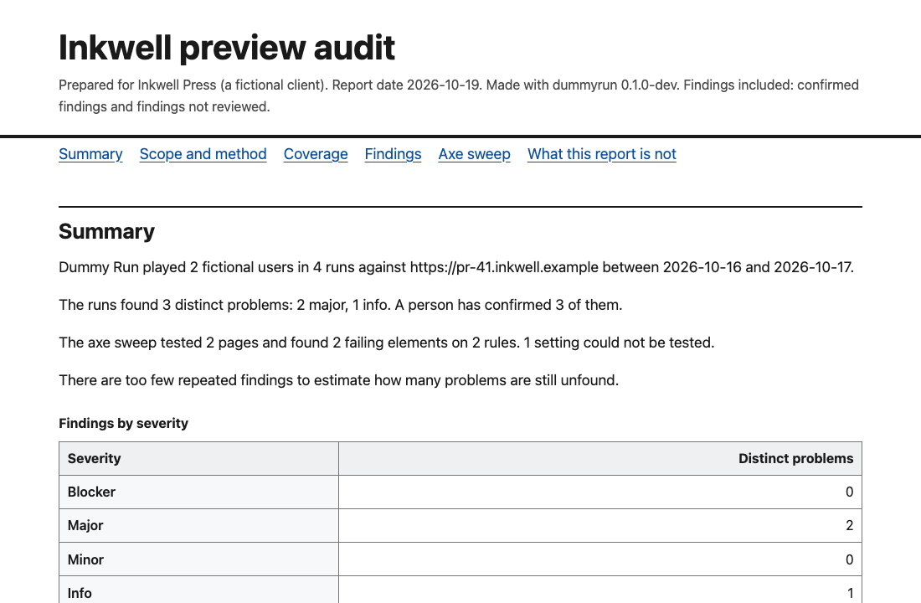
Task: Go to the Coverage link
Action: click(316, 154)
